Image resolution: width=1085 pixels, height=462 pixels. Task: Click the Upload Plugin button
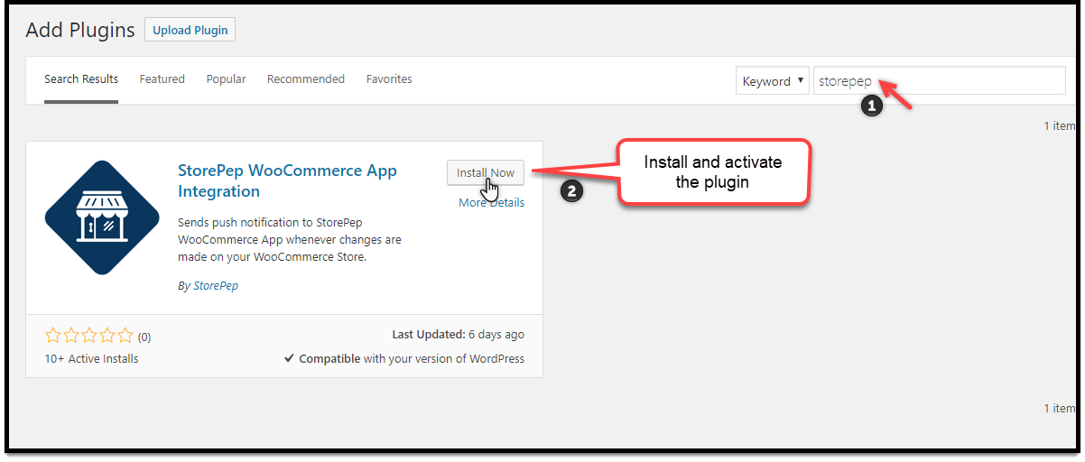tap(190, 30)
